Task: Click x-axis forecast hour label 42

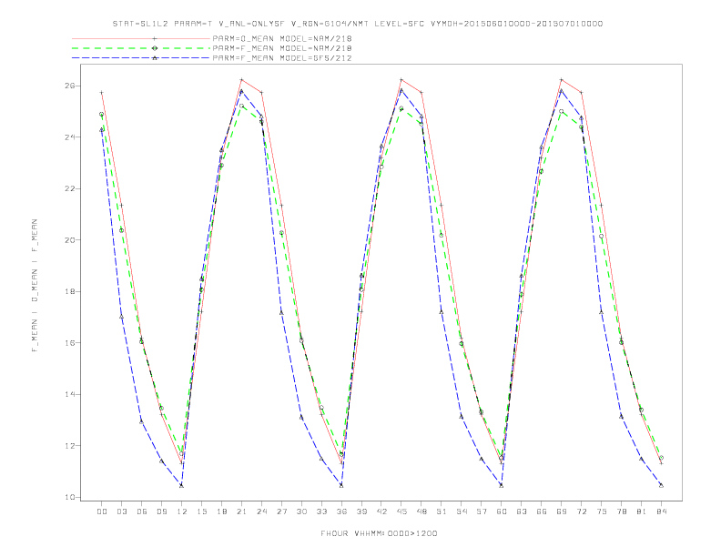Action: tap(381, 511)
